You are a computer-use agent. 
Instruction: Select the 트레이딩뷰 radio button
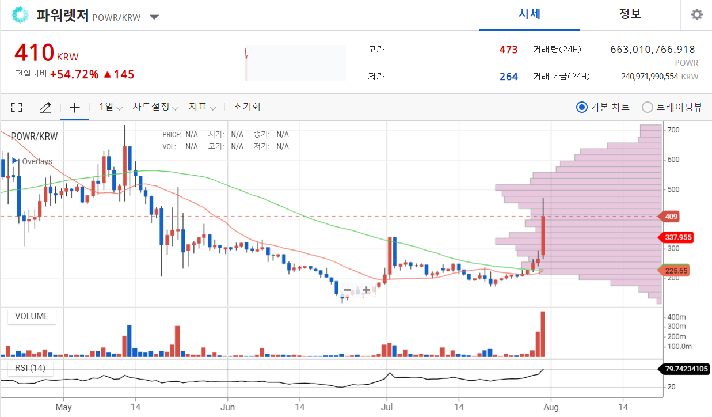pos(648,107)
